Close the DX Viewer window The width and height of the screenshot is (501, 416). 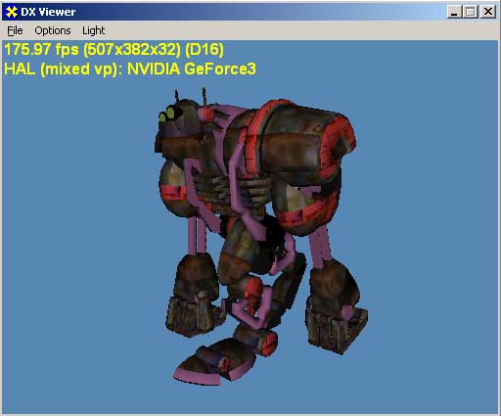click(488, 12)
